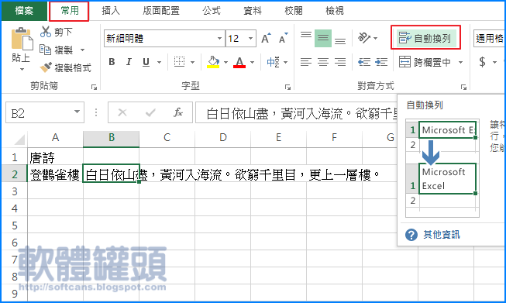Screen dimensions: 506x303
Task: Open Insert Function fx icon
Action: tap(178, 112)
